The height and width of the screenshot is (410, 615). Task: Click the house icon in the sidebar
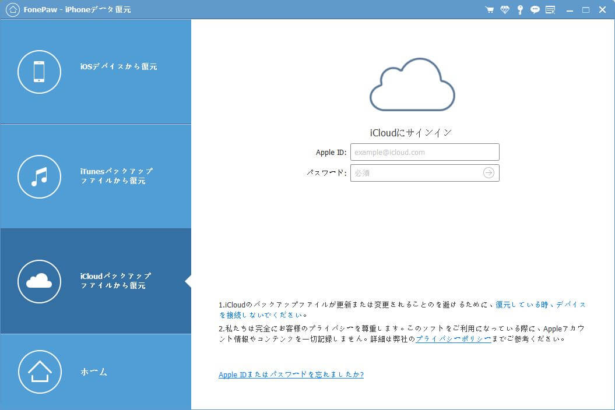pyautogui.click(x=40, y=372)
